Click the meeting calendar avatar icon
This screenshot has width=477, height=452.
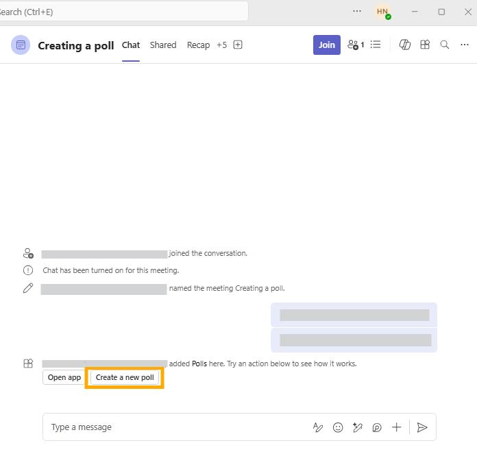(21, 45)
